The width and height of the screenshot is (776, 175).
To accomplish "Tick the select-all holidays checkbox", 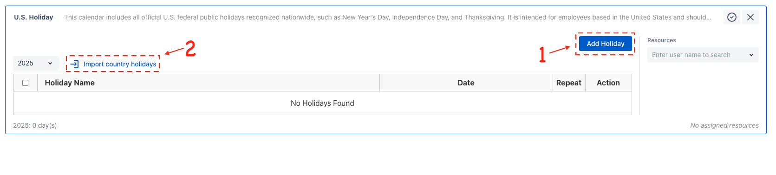I will [26, 83].
